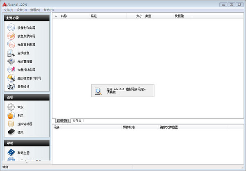Switch to the 文件夹 tab

[77, 121]
